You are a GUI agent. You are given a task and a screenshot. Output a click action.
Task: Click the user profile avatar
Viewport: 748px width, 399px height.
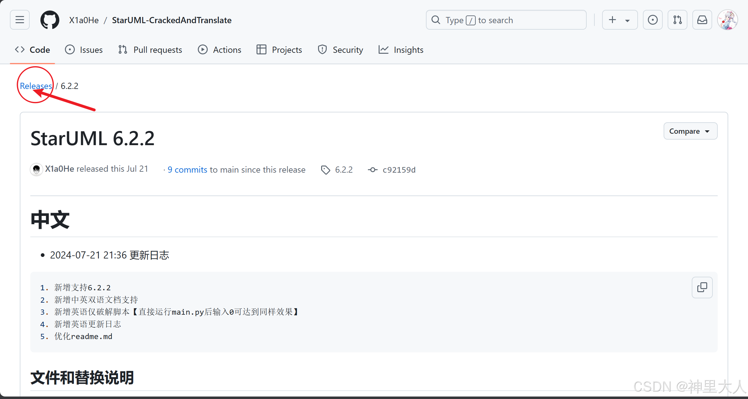click(727, 20)
